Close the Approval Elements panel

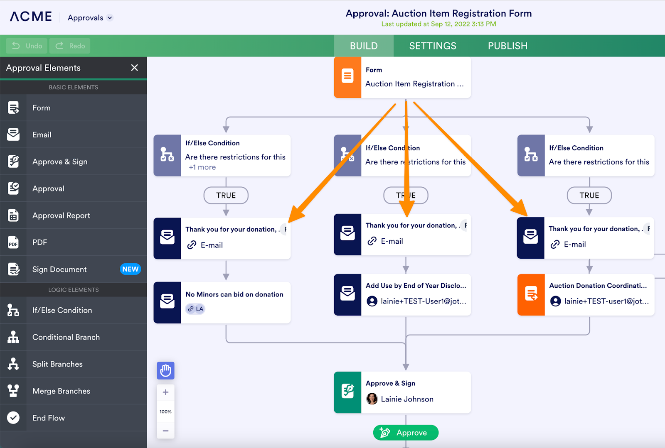click(x=134, y=68)
